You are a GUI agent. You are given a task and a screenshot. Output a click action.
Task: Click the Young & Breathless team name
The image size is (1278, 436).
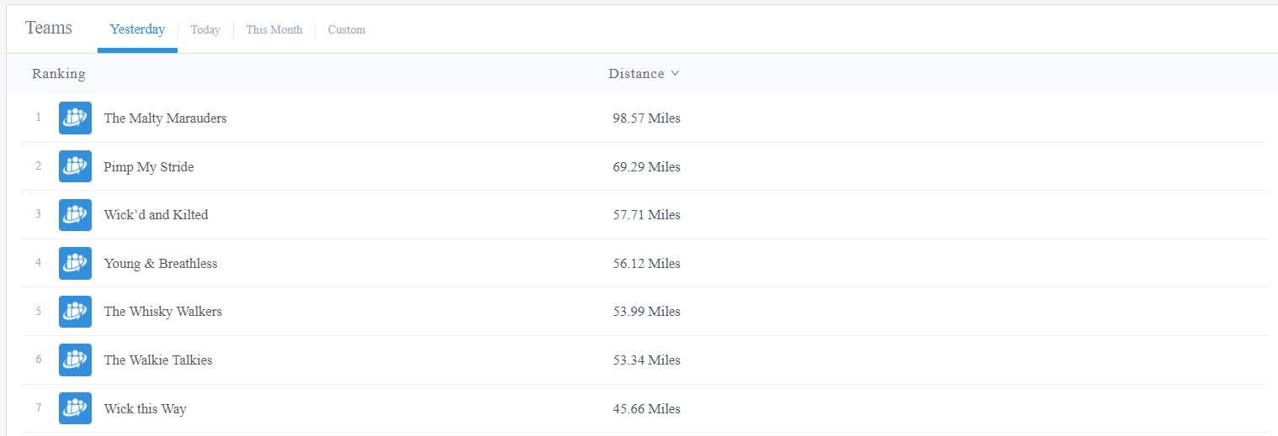coord(161,264)
